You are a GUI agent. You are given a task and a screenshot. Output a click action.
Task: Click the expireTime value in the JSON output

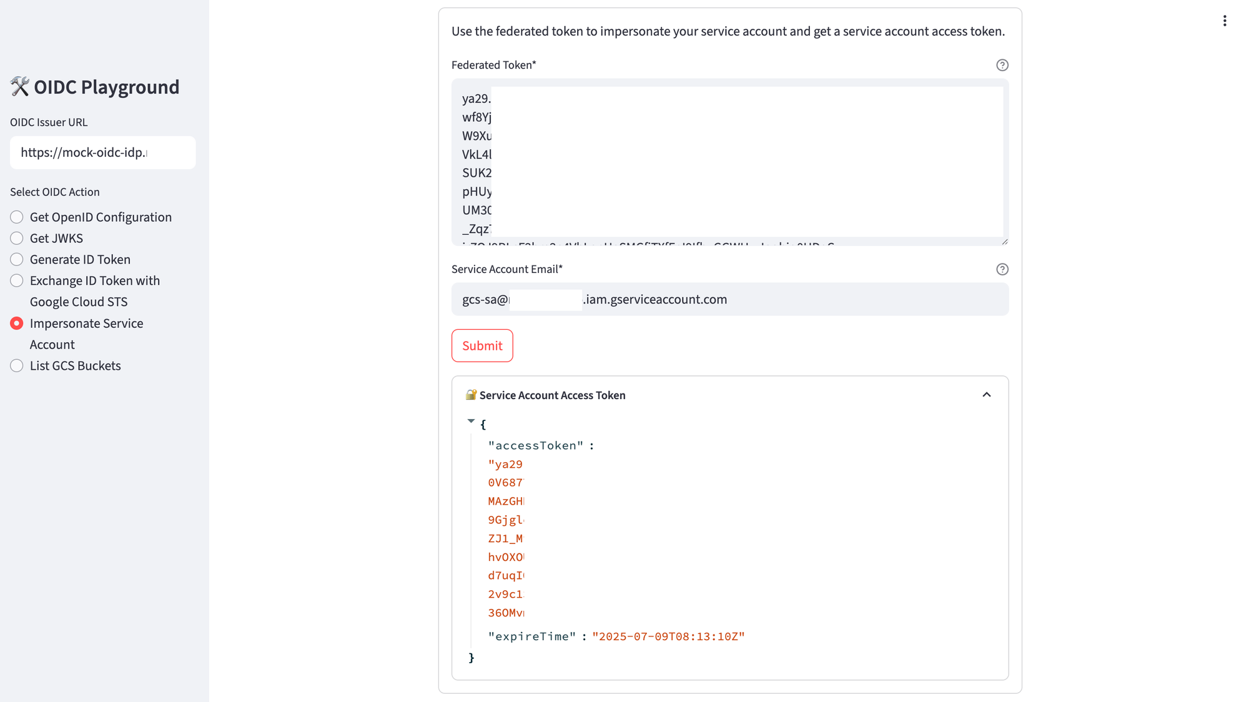coord(668,636)
